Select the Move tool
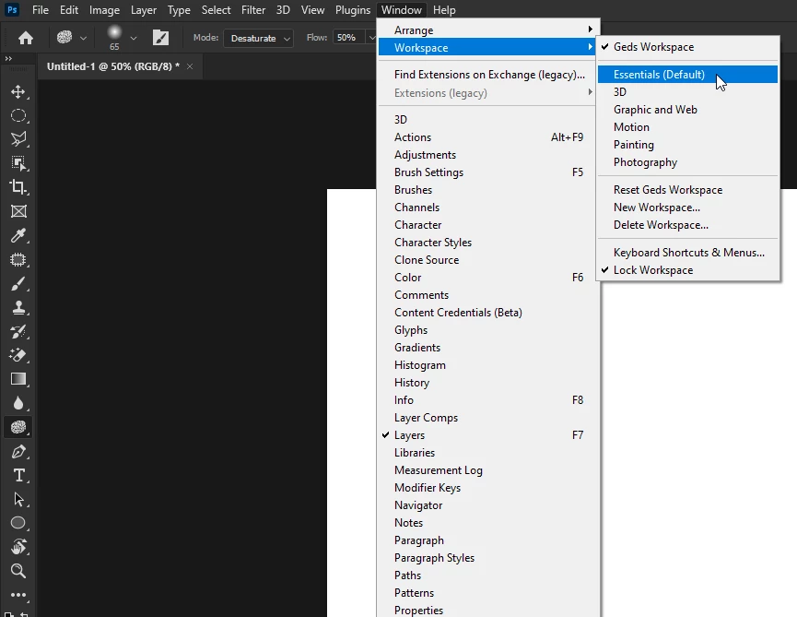797x617 pixels. pos(18,91)
